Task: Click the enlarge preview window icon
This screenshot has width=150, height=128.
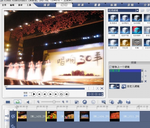Action: (x=102, y=88)
